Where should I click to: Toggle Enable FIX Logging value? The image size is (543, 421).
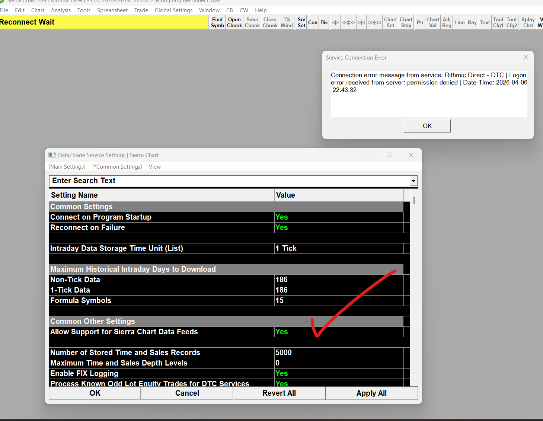pos(339,373)
